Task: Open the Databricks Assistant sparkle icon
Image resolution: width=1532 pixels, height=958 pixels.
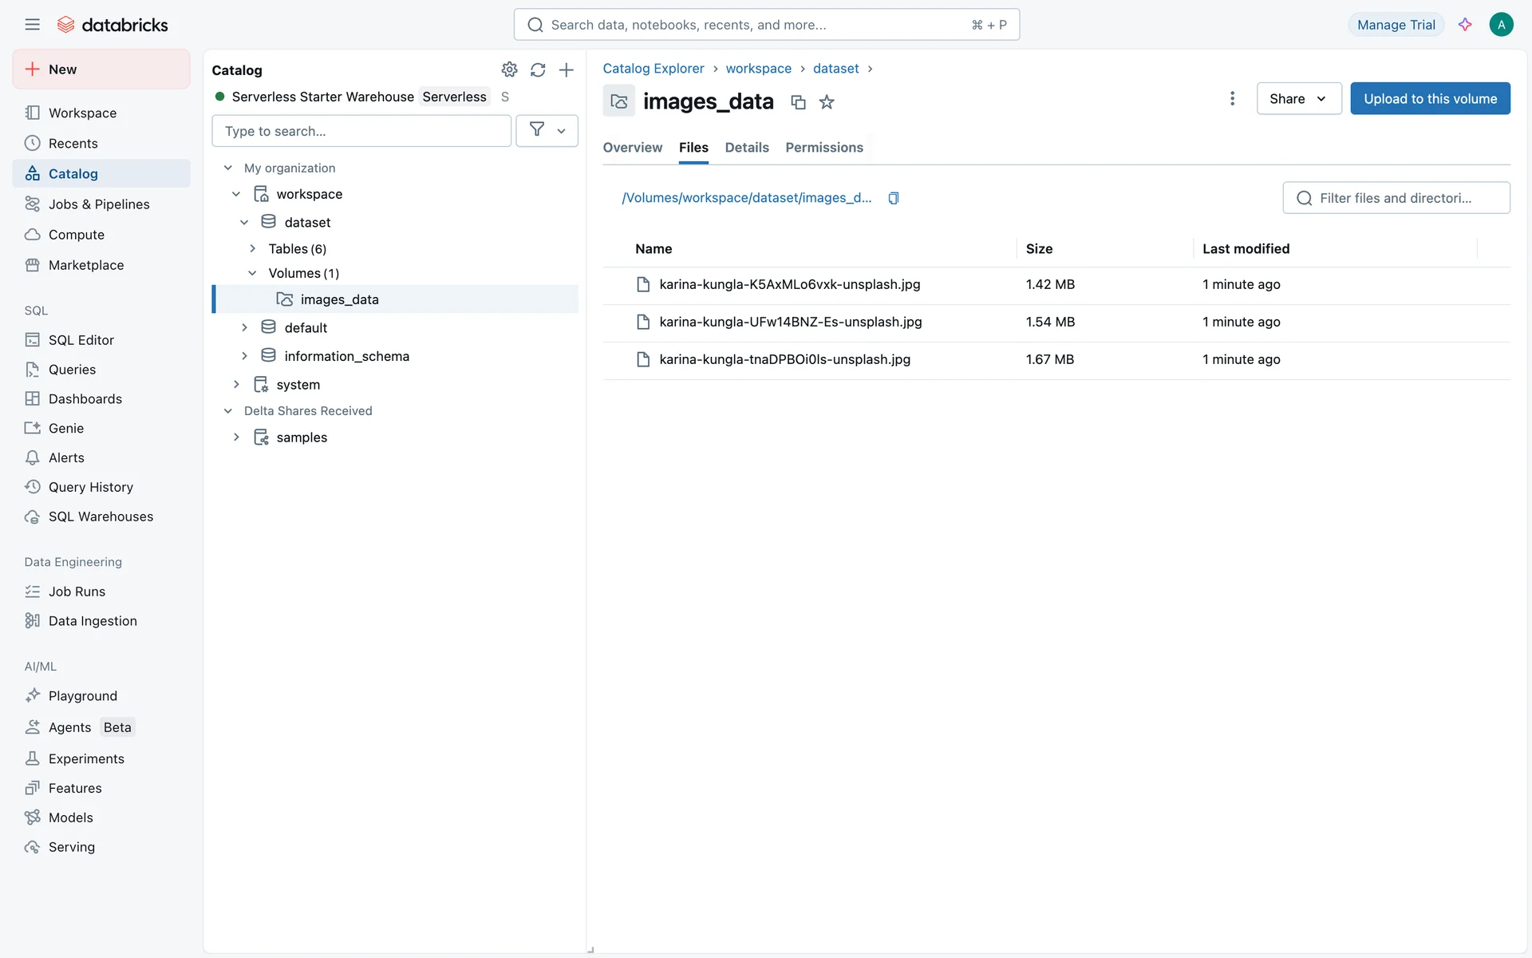Action: [1465, 25]
